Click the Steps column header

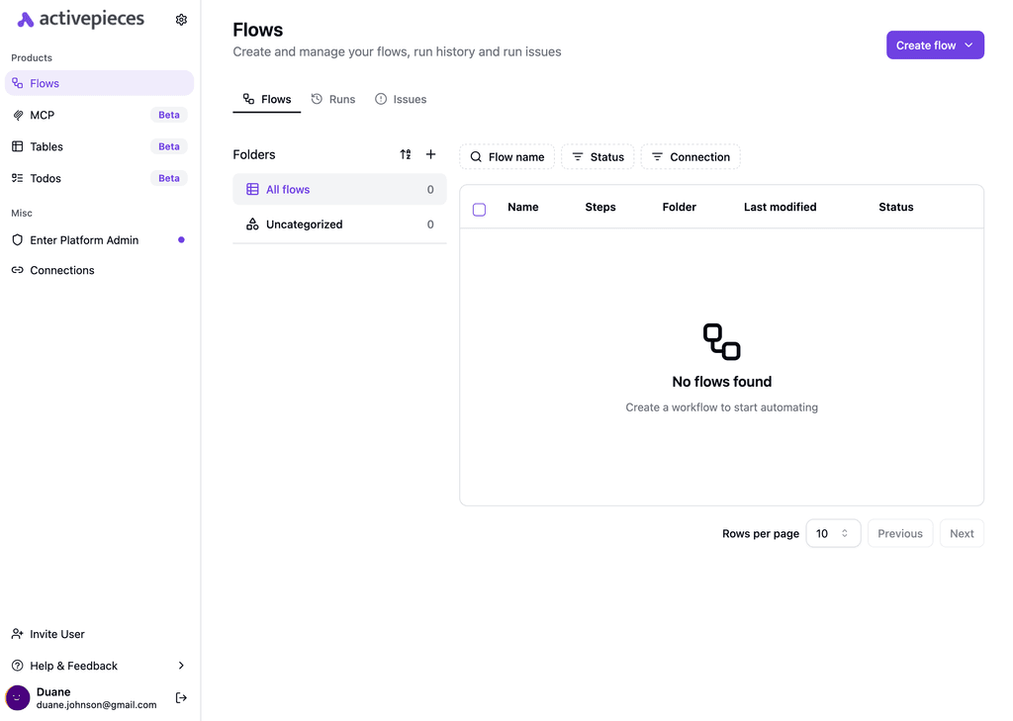point(600,207)
